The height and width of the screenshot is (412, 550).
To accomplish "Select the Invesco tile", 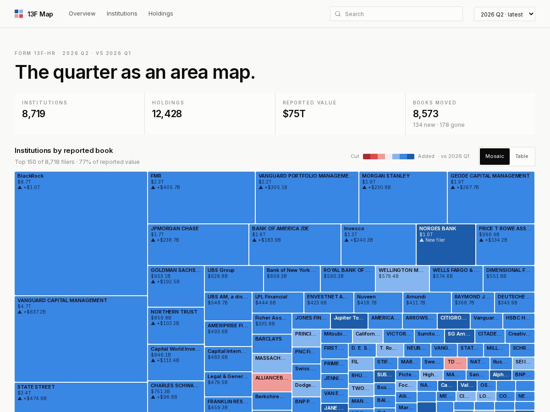I will 379,244.
